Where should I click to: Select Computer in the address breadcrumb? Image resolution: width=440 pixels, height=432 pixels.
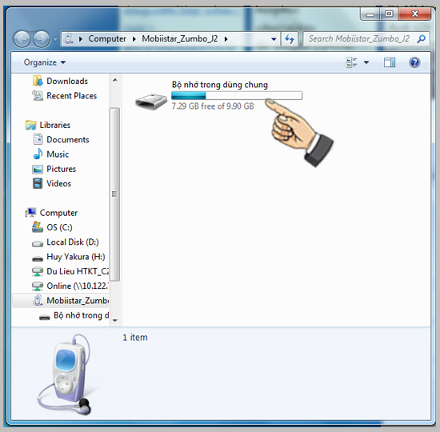(x=107, y=38)
